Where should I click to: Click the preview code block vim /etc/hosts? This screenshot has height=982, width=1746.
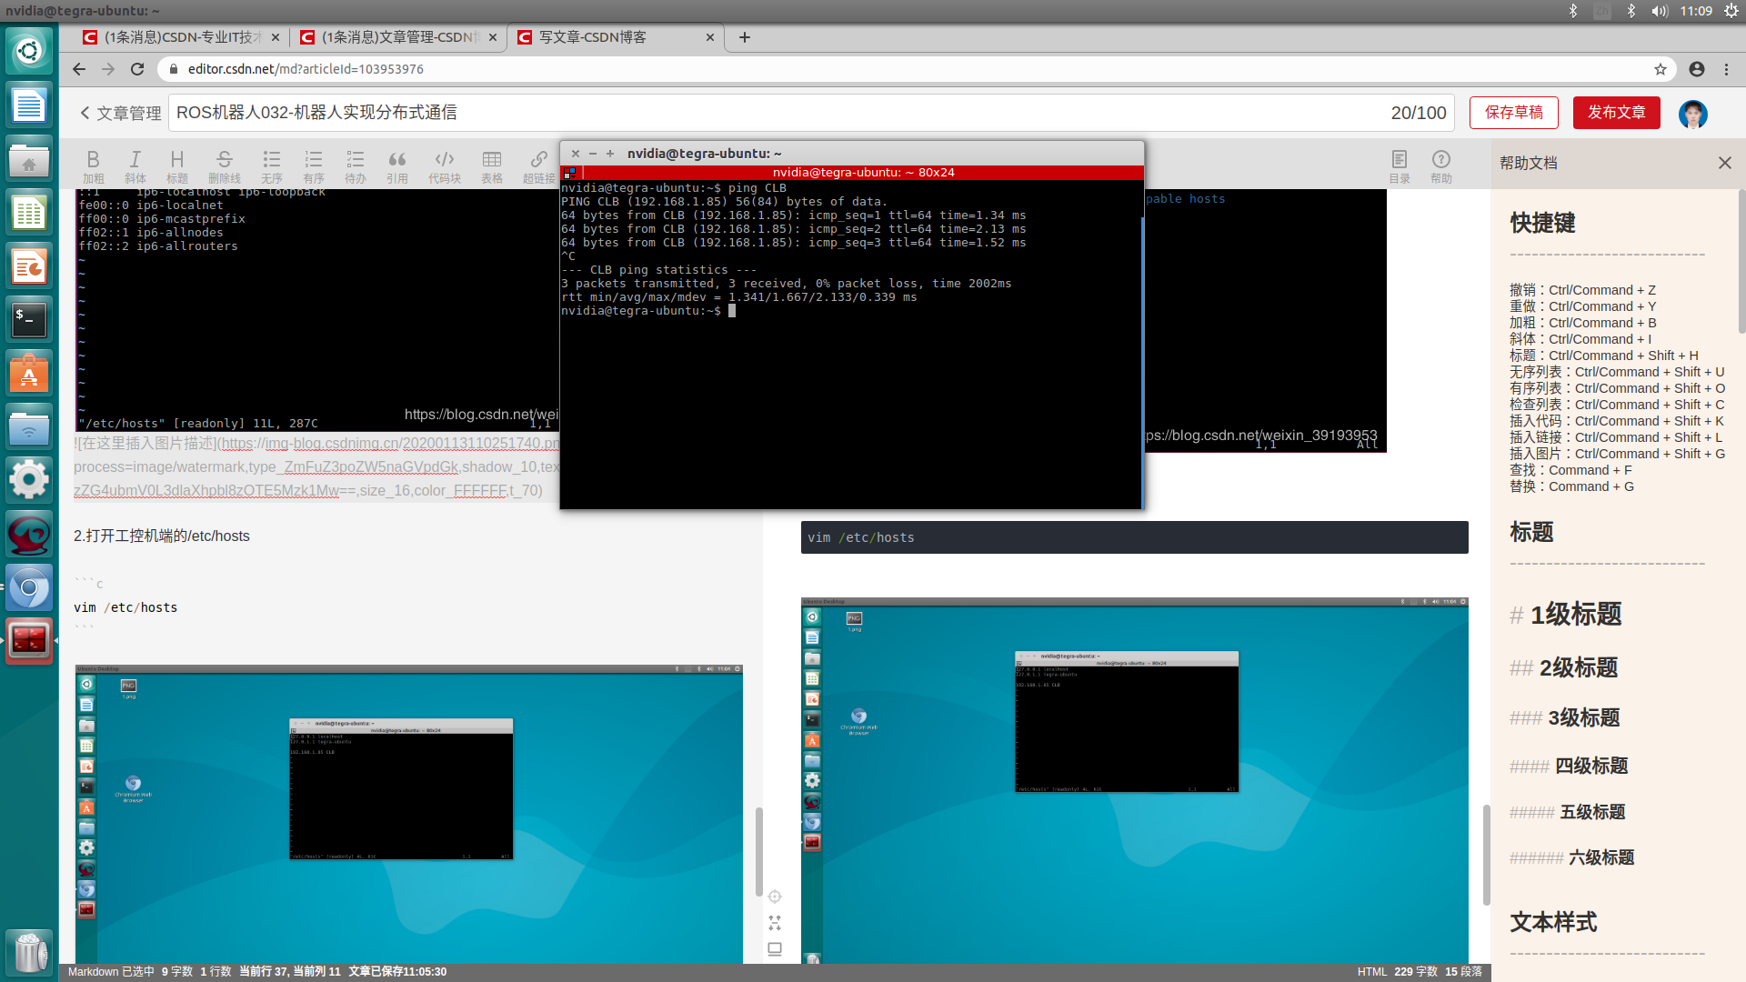click(x=1134, y=537)
